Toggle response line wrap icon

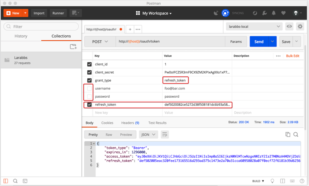pyautogui.click(x=164, y=135)
